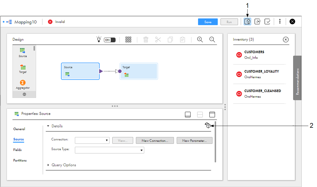Open the General properties tab
The height and width of the screenshot is (187, 317).
click(19, 129)
